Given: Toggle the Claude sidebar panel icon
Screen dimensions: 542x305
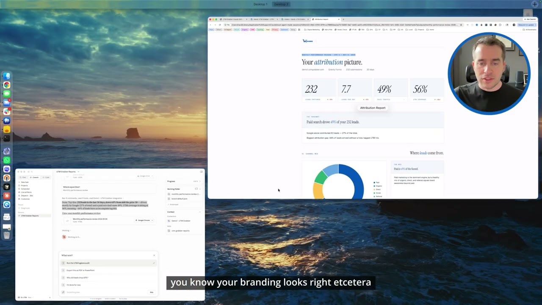Looking at the screenshot, I should click(28, 172).
